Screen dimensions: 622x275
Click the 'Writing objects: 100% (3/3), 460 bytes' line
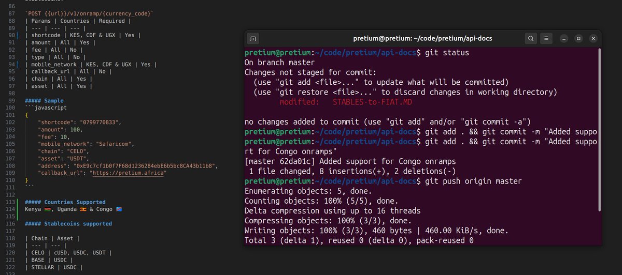point(376,230)
